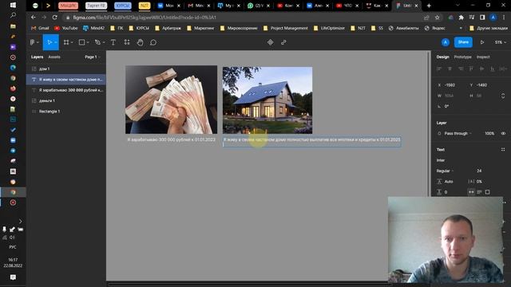Image resolution: width=511 pixels, height=287 pixels.
Task: Select the Rectangle 1 layer
Action: [x=66, y=112]
